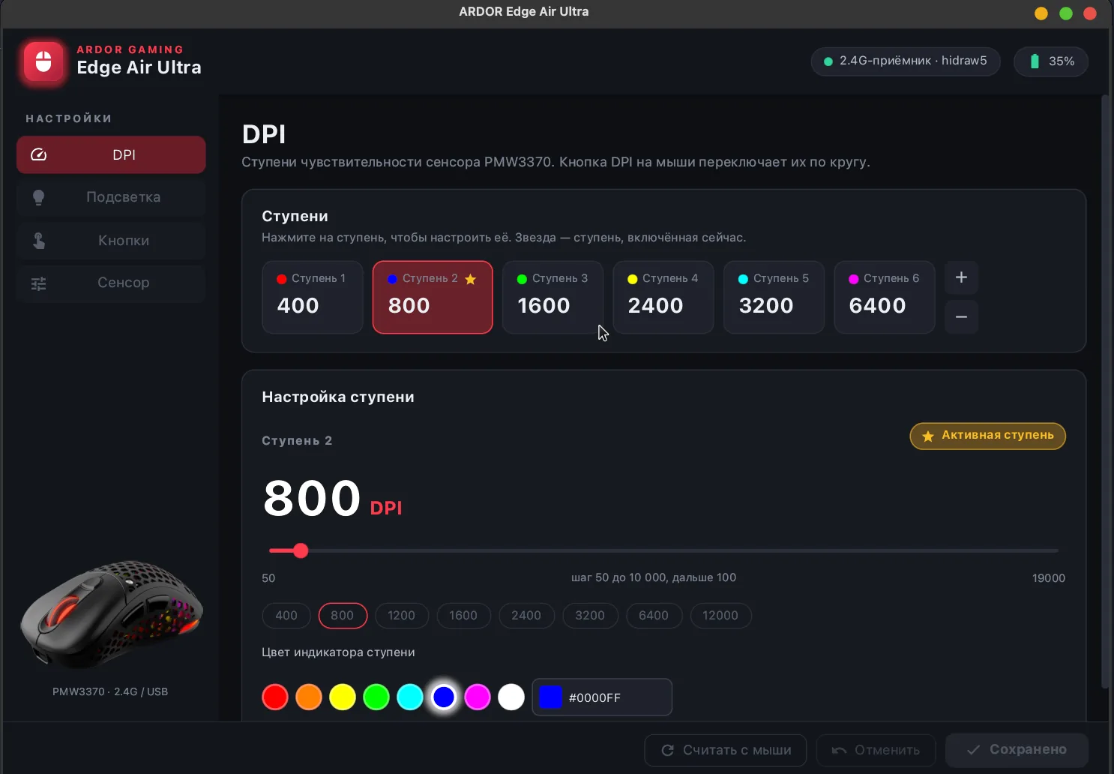
Task: Click the Сохранено button
Action: pos(1017,750)
